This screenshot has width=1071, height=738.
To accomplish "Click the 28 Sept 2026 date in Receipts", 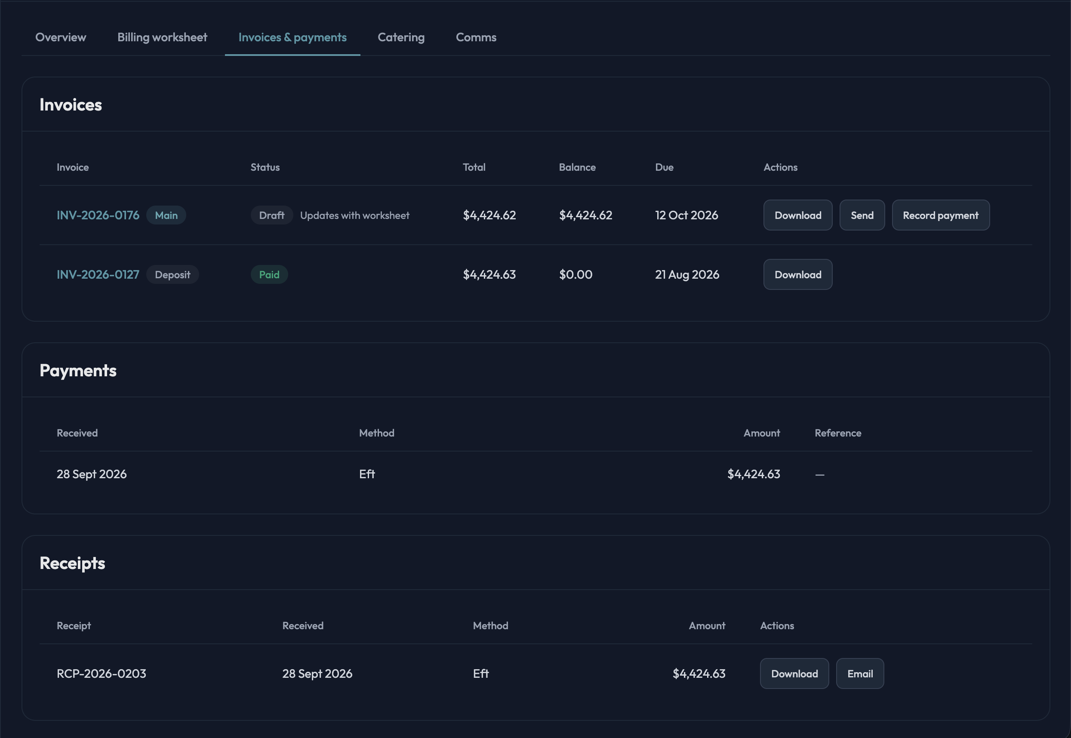I will [317, 673].
